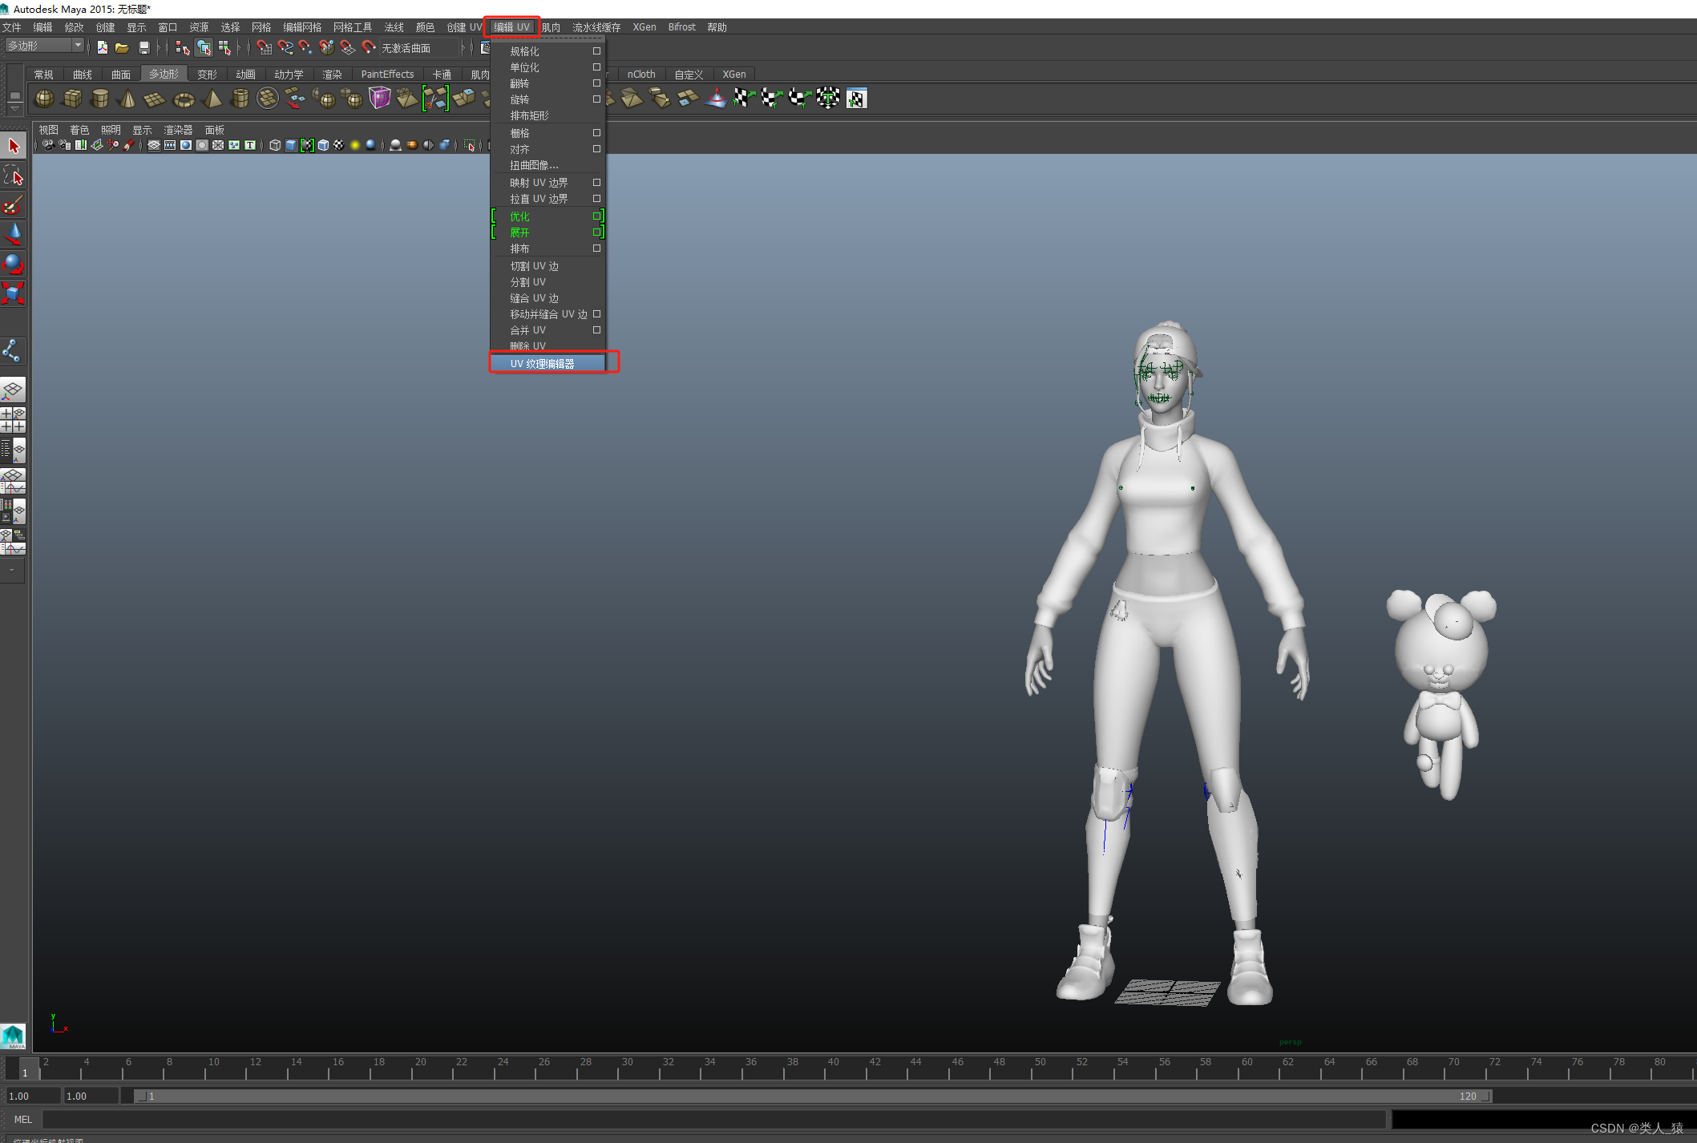Open the 帮助 menu
This screenshot has width=1697, height=1143.
[717, 27]
